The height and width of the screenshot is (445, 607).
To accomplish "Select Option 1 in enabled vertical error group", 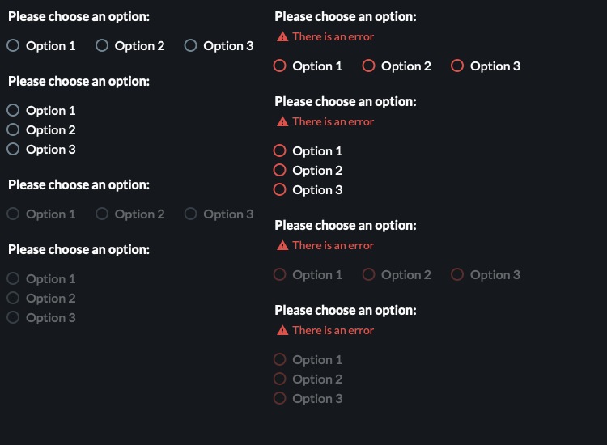I will tap(280, 151).
